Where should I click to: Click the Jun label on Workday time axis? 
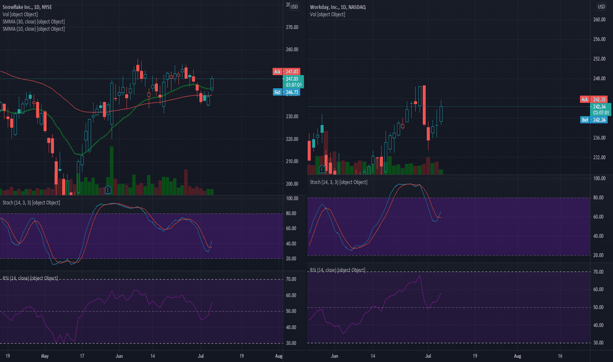point(334,356)
